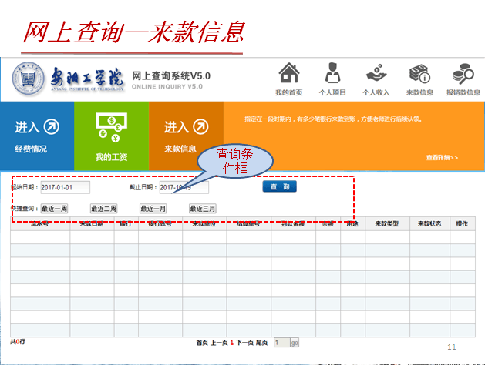Open 我的首页 home icon
485x365 pixels.
(288, 75)
